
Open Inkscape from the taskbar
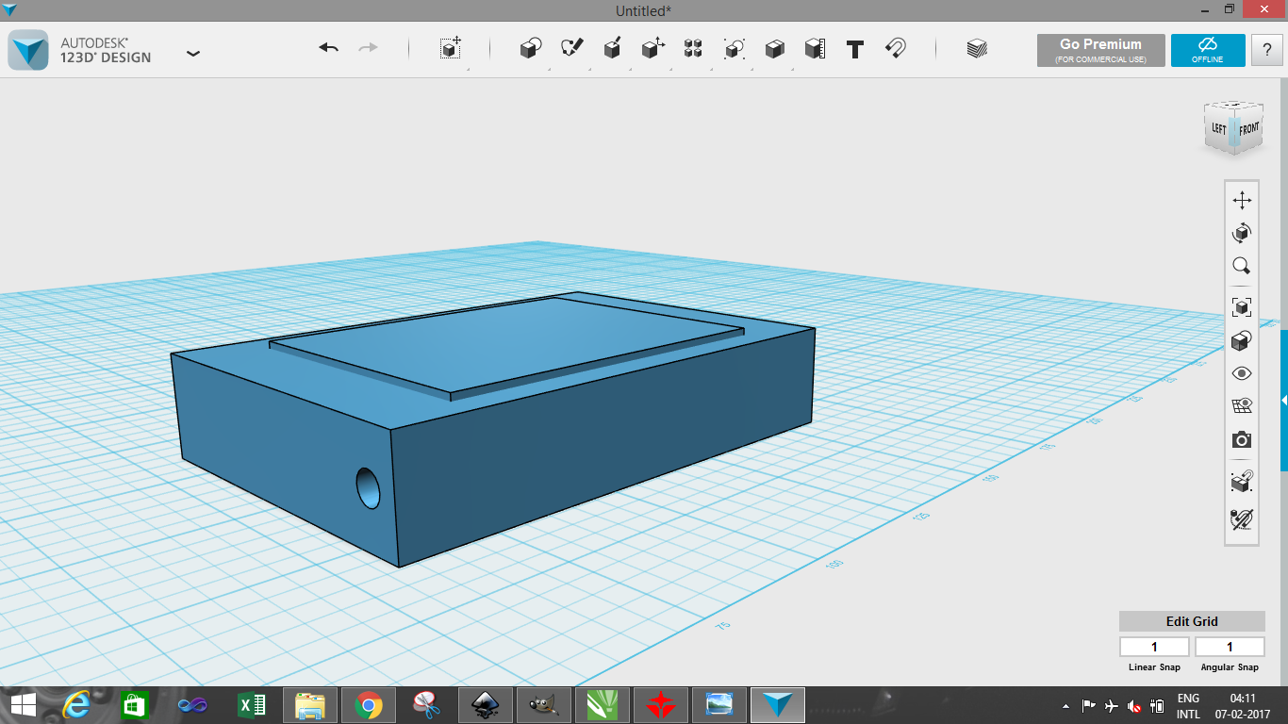(x=485, y=705)
